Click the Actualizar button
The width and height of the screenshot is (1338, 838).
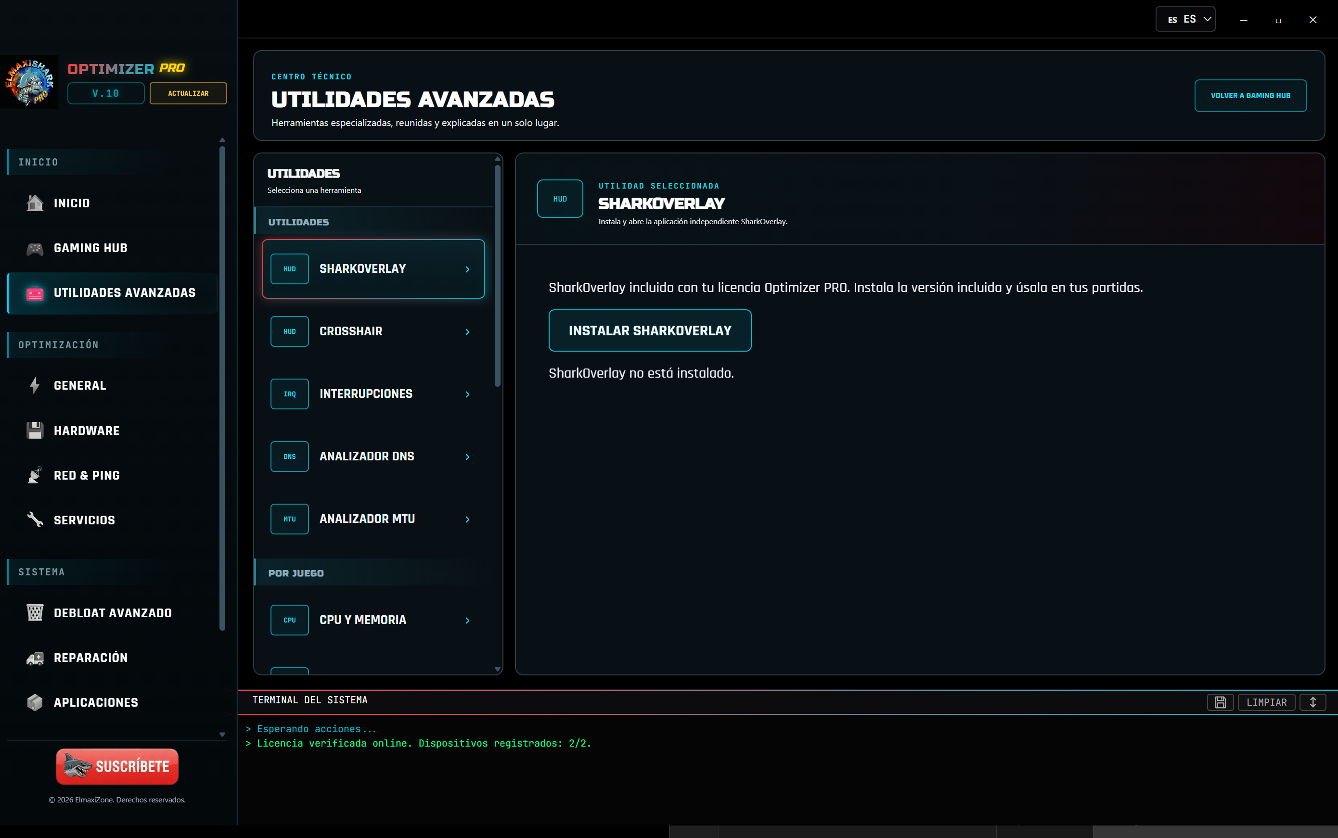click(x=189, y=93)
